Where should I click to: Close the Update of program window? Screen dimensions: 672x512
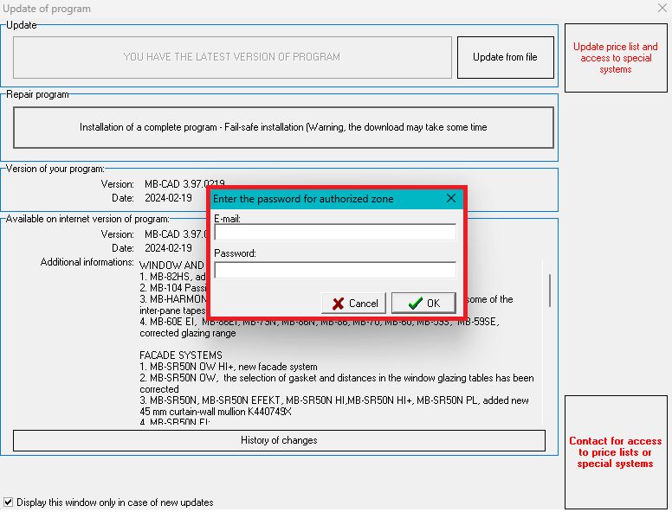(x=662, y=9)
